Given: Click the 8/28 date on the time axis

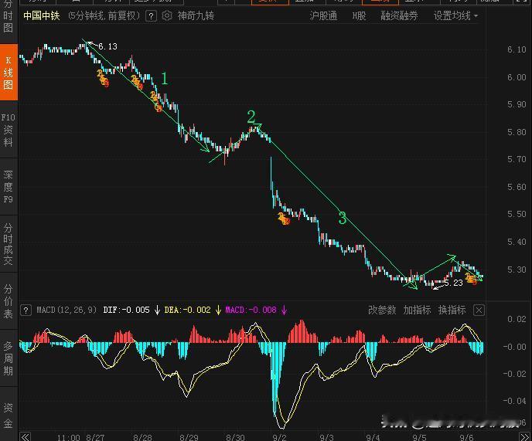Looking at the screenshot, I should click(x=142, y=437).
